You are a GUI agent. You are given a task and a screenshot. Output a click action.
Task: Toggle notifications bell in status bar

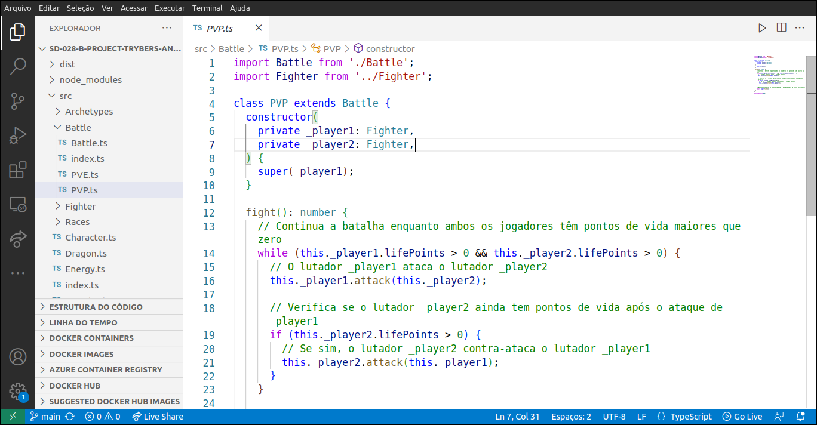coord(800,417)
